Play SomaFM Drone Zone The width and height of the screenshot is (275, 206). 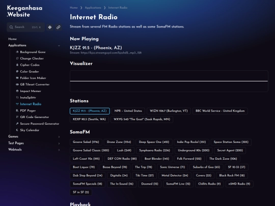(119, 142)
